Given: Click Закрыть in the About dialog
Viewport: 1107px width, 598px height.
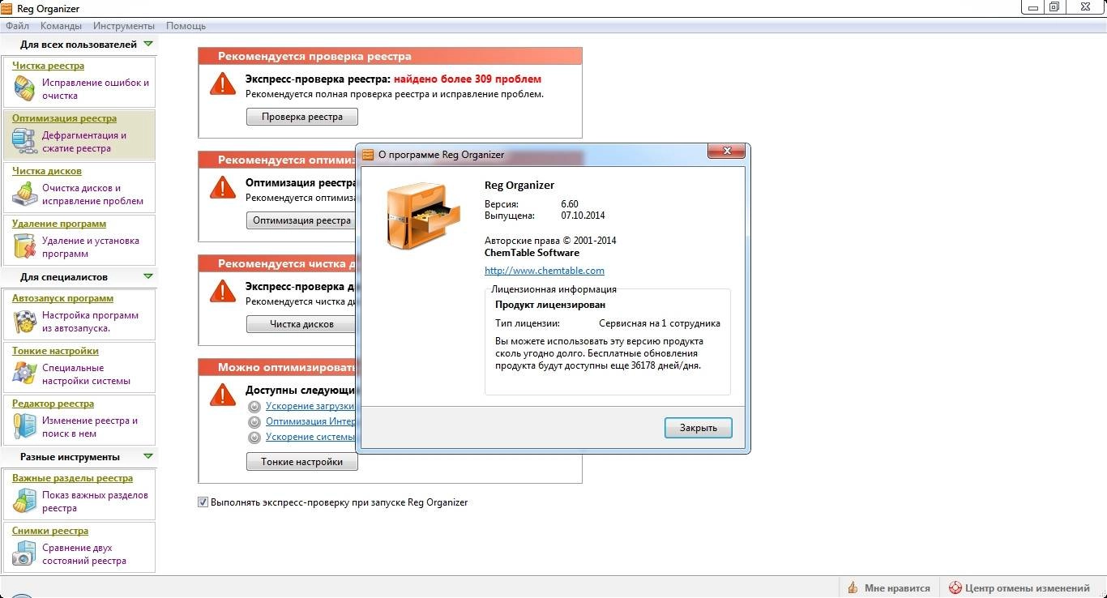Looking at the screenshot, I should [x=698, y=428].
